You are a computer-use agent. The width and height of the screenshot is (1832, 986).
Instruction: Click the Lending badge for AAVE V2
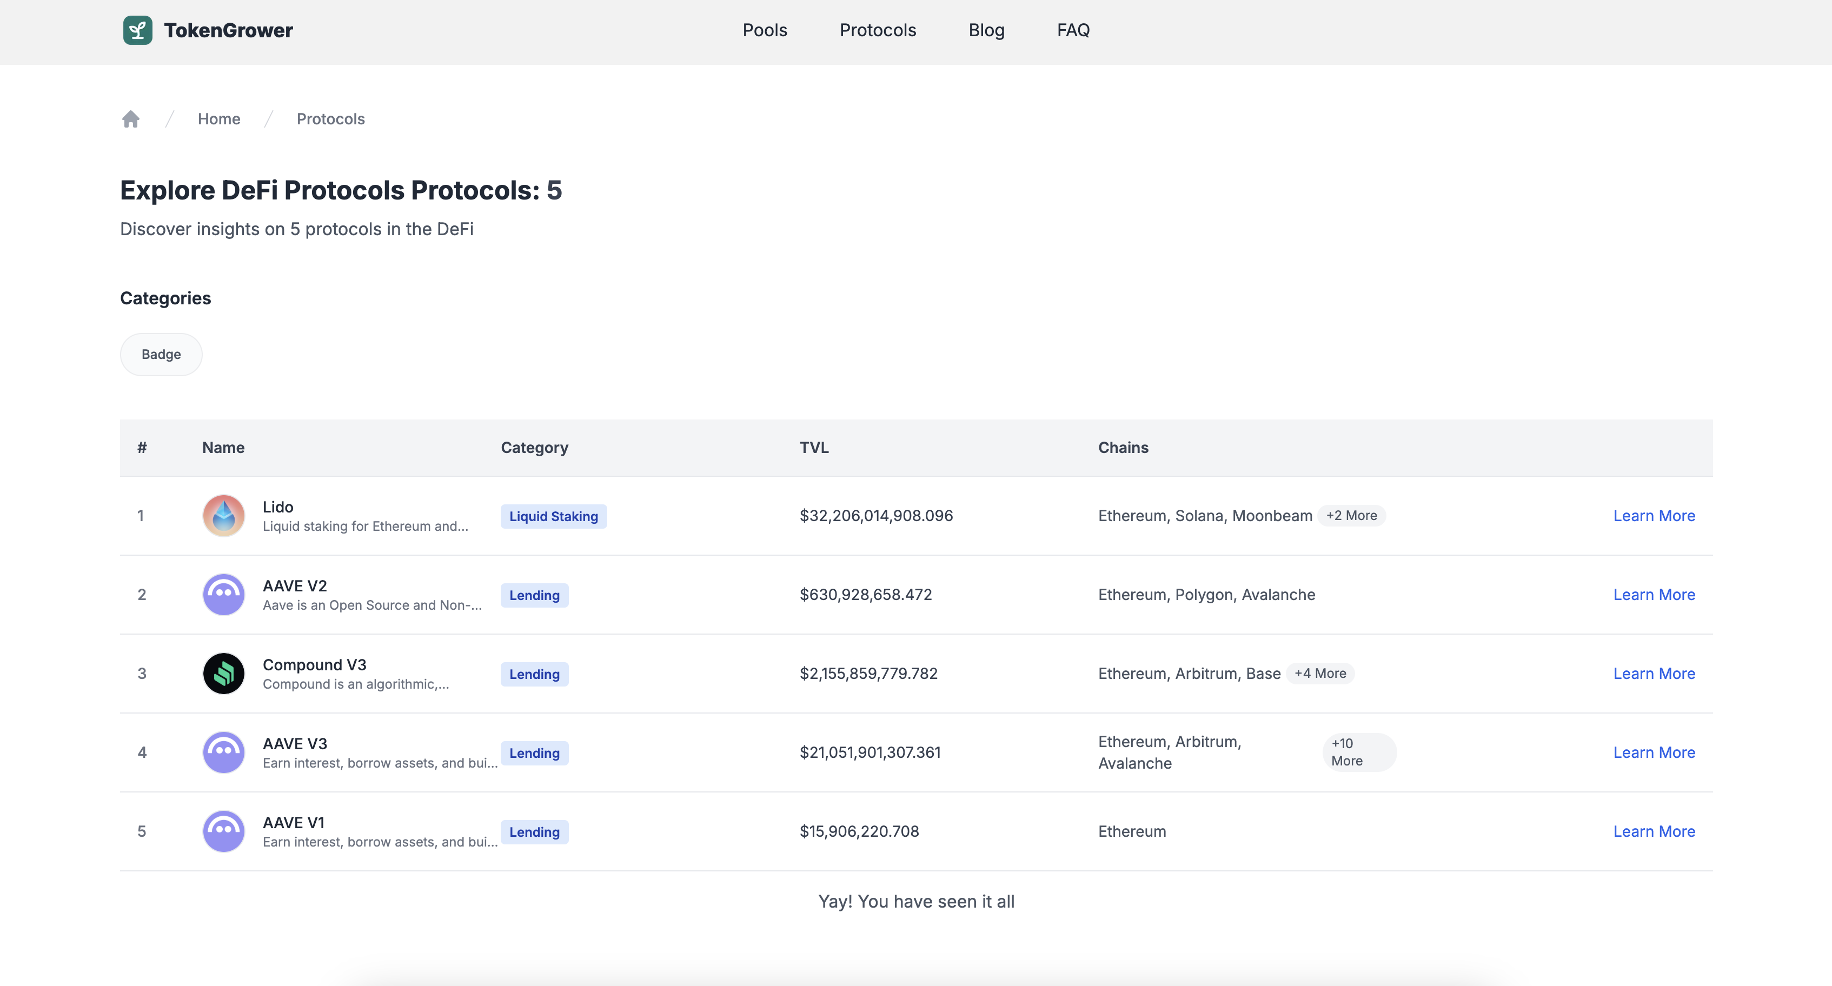(534, 595)
